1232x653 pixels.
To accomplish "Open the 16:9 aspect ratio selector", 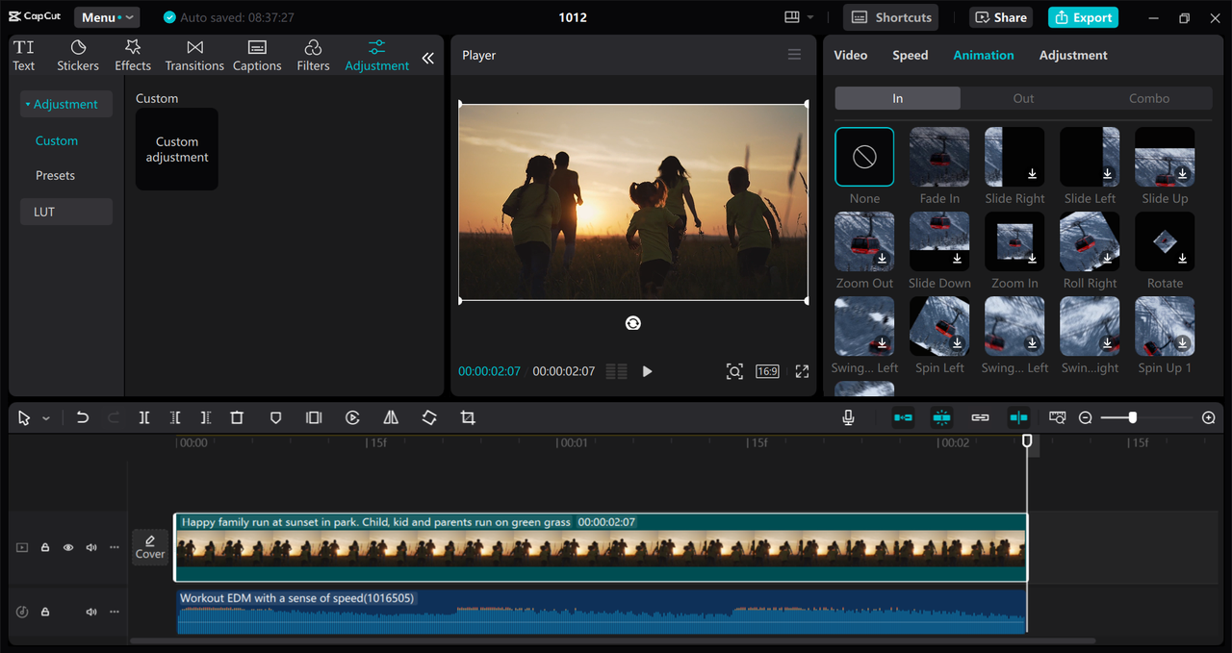I will pos(767,371).
